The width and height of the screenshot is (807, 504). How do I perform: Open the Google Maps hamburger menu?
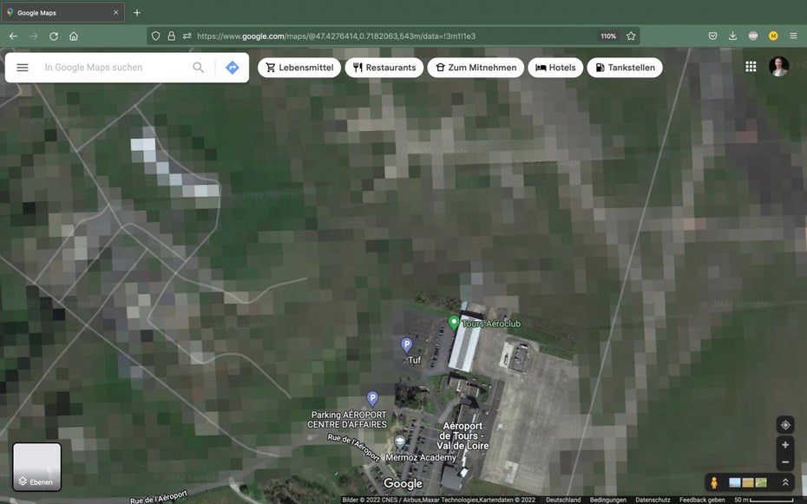click(x=23, y=68)
